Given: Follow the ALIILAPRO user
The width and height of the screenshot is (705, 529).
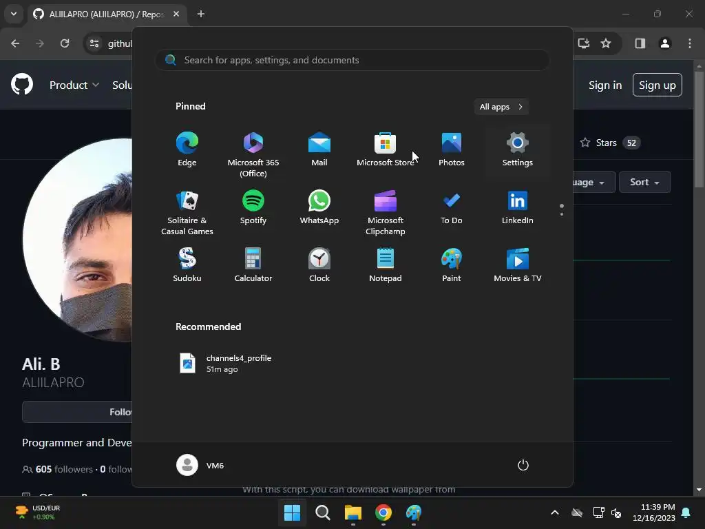Looking at the screenshot, I should [x=77, y=412].
